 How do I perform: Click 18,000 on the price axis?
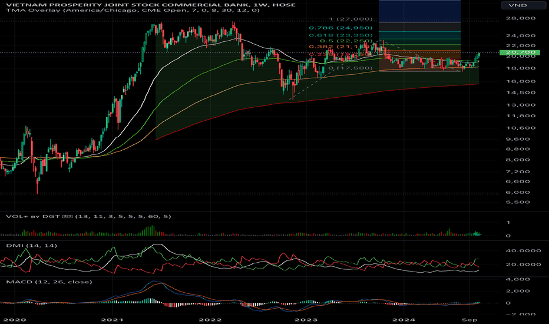click(521, 68)
